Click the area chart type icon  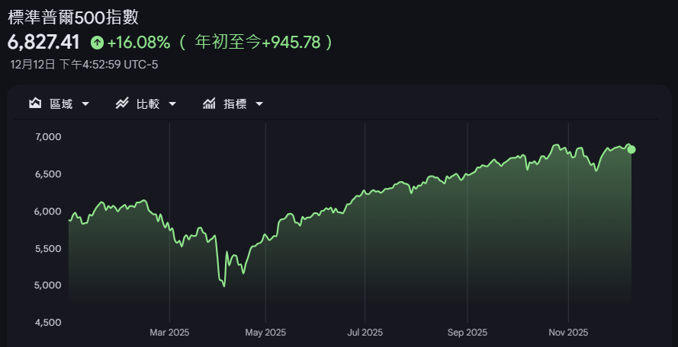click(35, 103)
